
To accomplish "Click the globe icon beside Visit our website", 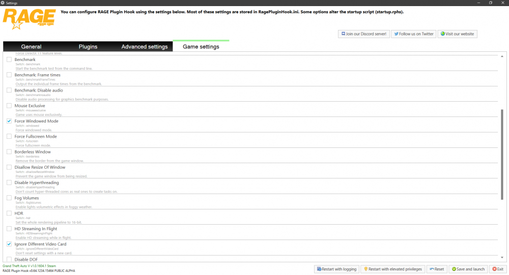I will (x=442, y=34).
